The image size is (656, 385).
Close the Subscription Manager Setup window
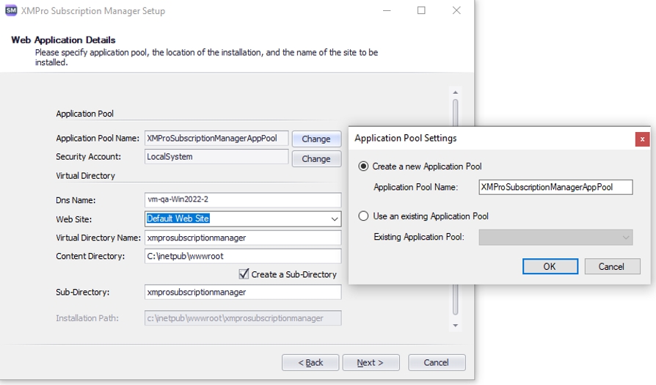(456, 10)
